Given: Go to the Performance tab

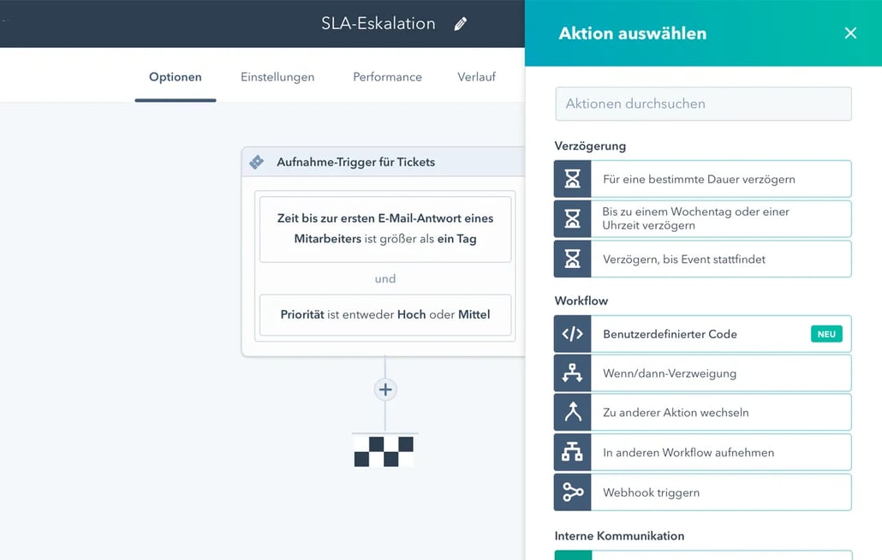Looking at the screenshot, I should (387, 77).
